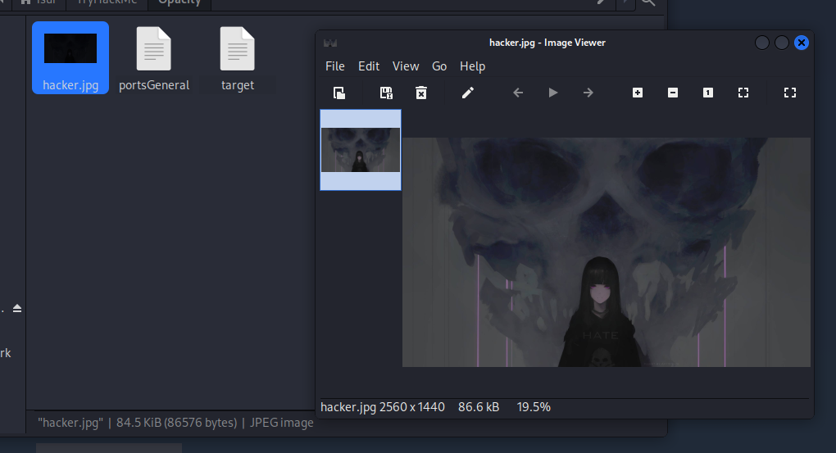Image resolution: width=836 pixels, height=453 pixels.
Task: Go to the next image with right arrow
Action: pyautogui.click(x=588, y=93)
